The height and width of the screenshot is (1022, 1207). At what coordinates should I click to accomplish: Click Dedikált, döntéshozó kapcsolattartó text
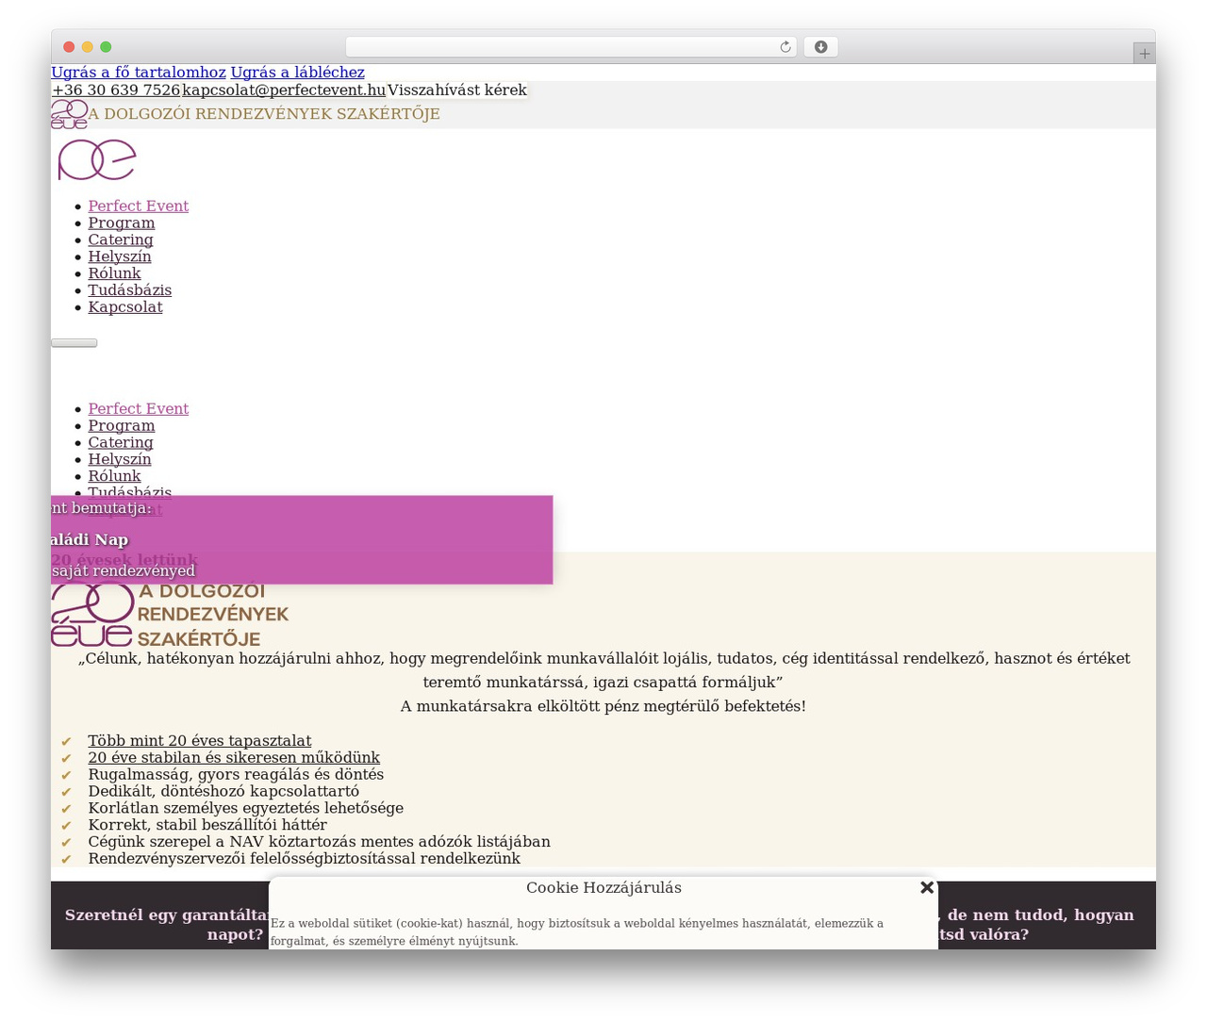click(x=223, y=792)
